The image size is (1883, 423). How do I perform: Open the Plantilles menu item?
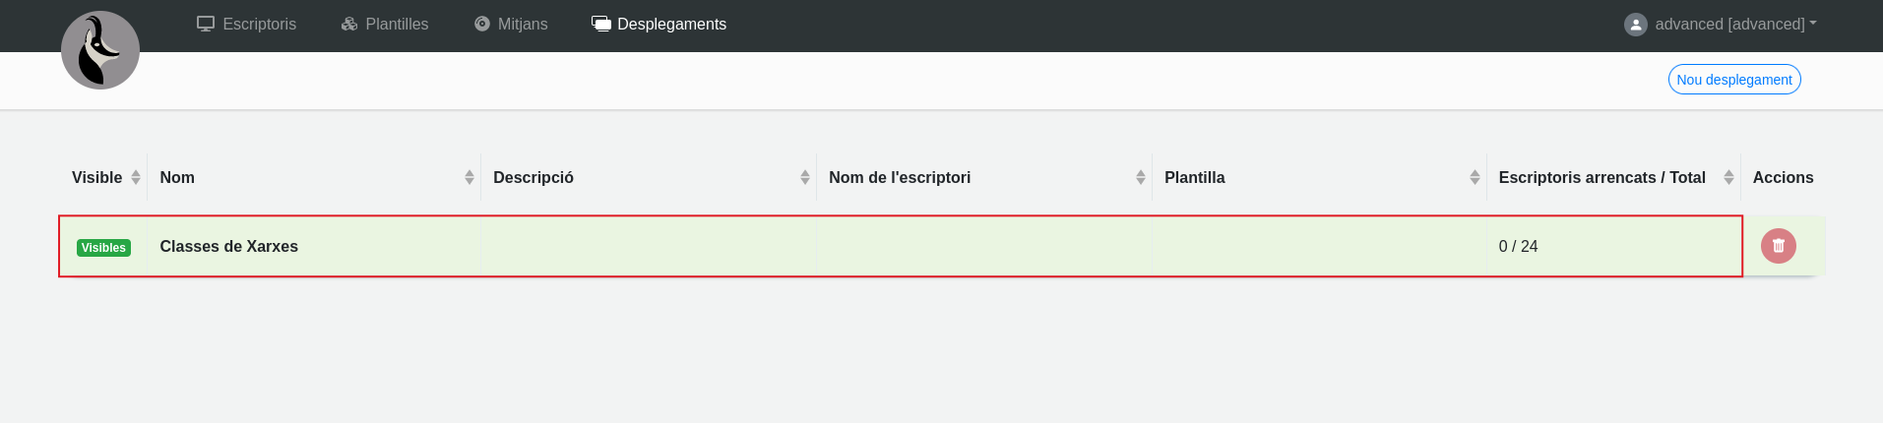(x=397, y=24)
